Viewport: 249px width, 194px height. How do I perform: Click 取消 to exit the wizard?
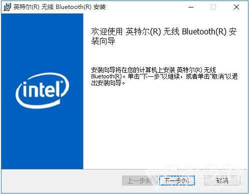pos(222,181)
